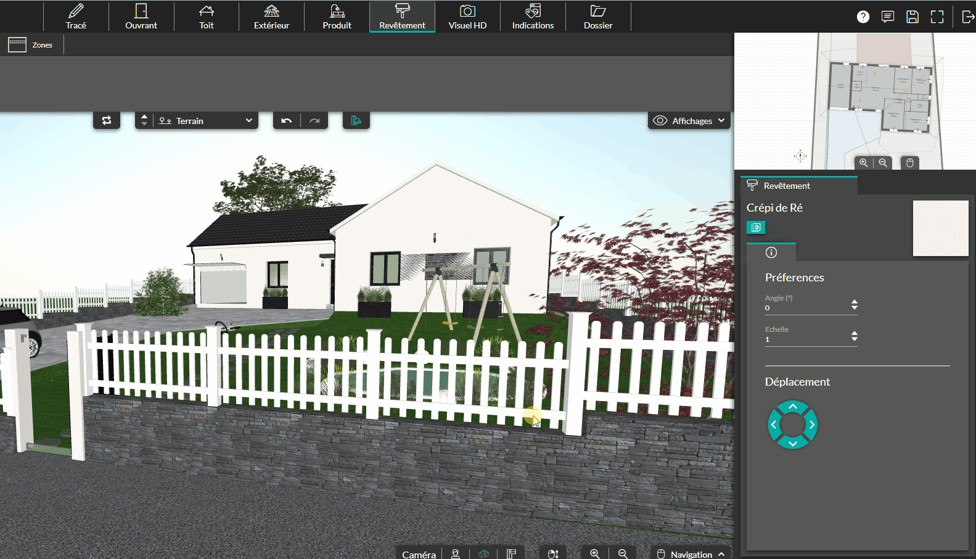Open the Toit tab
This screenshot has height=559, width=976.
(x=207, y=17)
